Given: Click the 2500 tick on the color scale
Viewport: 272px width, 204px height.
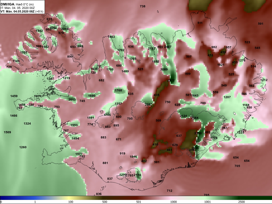Looking at the screenshot, I should 242,202.
